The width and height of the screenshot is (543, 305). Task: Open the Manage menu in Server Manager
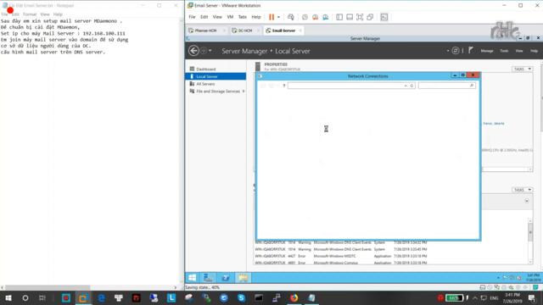click(487, 51)
